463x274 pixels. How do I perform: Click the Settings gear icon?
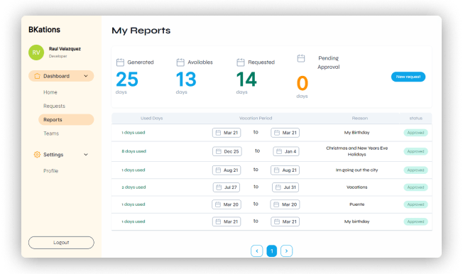pyautogui.click(x=37, y=155)
